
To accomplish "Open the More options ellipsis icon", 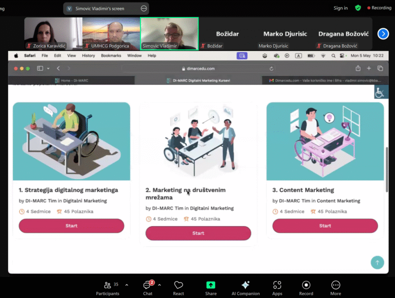I will point(335,285).
